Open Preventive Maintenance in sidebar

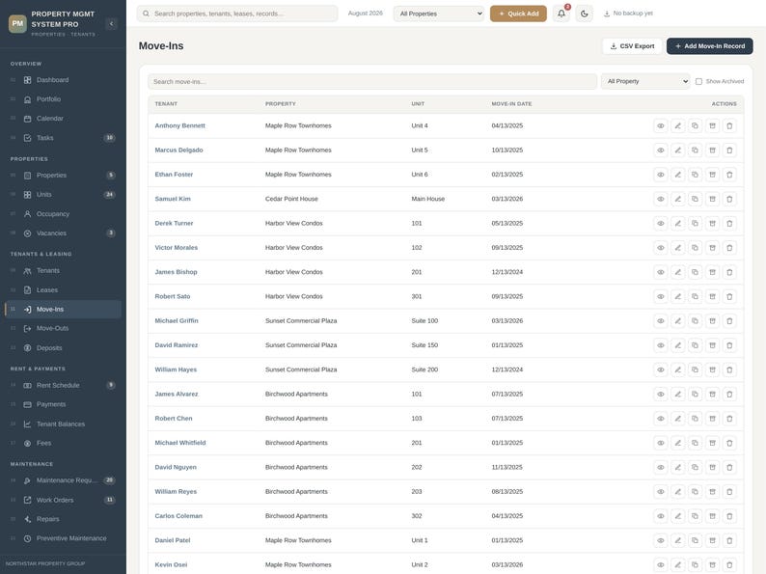63,538
